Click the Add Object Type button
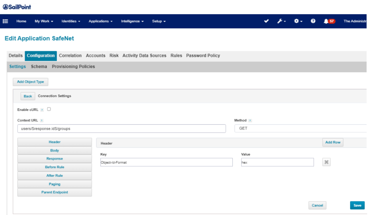The width and height of the screenshot is (368, 215). tap(30, 82)
